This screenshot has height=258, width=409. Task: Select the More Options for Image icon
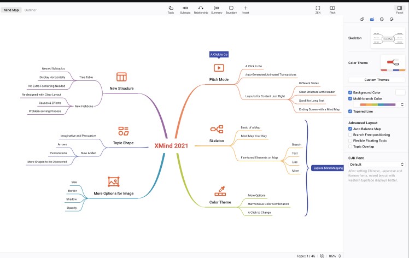(x=114, y=181)
